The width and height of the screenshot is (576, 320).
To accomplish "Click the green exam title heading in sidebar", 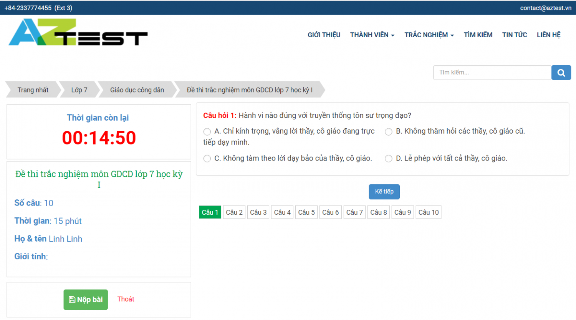I will pyautogui.click(x=99, y=179).
